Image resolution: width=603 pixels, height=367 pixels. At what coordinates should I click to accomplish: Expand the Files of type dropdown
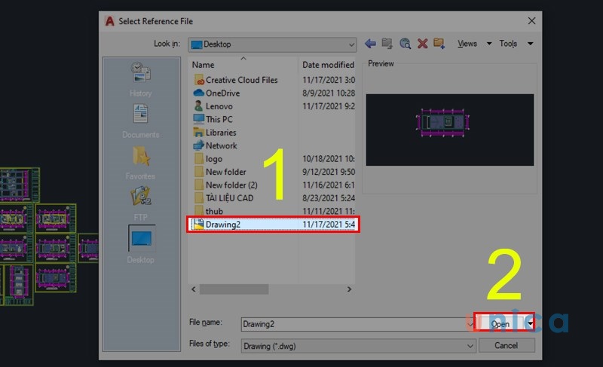pyautogui.click(x=470, y=346)
